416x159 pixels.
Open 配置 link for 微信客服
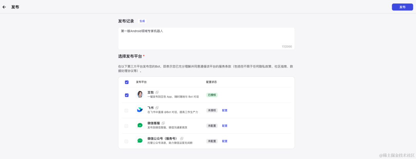[225, 126]
